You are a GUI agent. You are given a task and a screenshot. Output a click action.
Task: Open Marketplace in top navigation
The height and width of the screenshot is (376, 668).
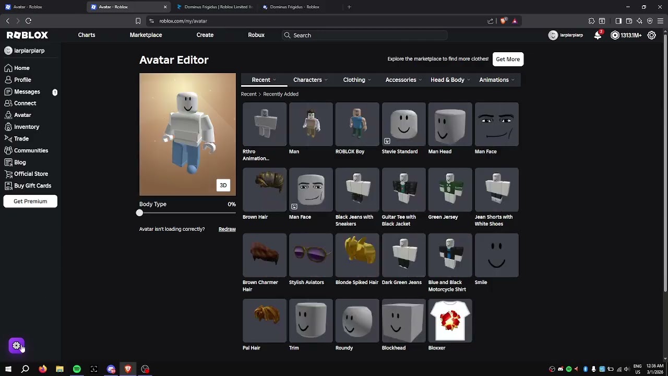146,35
